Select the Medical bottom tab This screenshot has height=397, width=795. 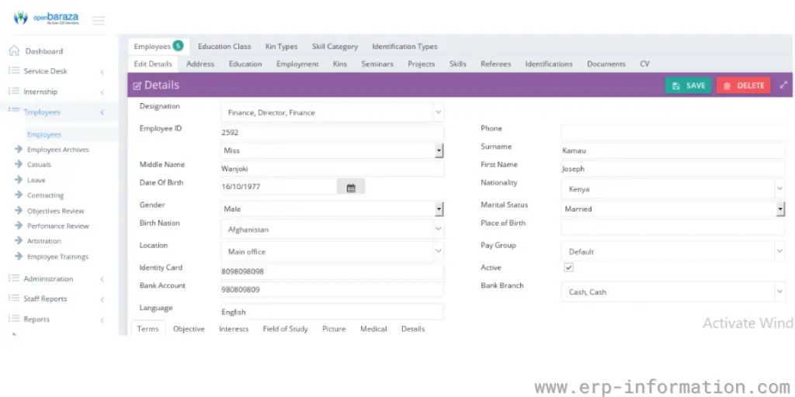tap(373, 329)
